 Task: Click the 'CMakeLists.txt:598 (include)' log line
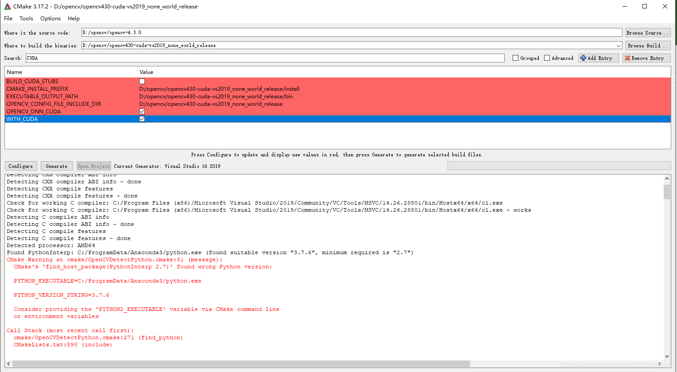(x=63, y=345)
